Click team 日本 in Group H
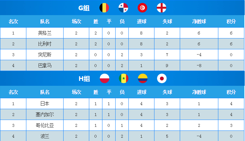The height and width of the screenshot is (141, 245). [45, 104]
